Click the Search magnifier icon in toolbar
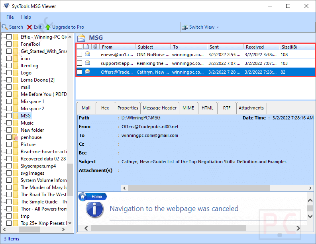 click(5, 27)
